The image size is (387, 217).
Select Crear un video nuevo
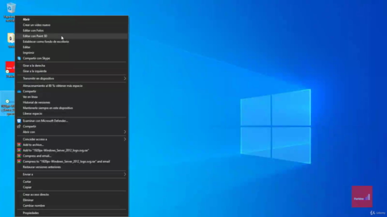tap(71, 25)
